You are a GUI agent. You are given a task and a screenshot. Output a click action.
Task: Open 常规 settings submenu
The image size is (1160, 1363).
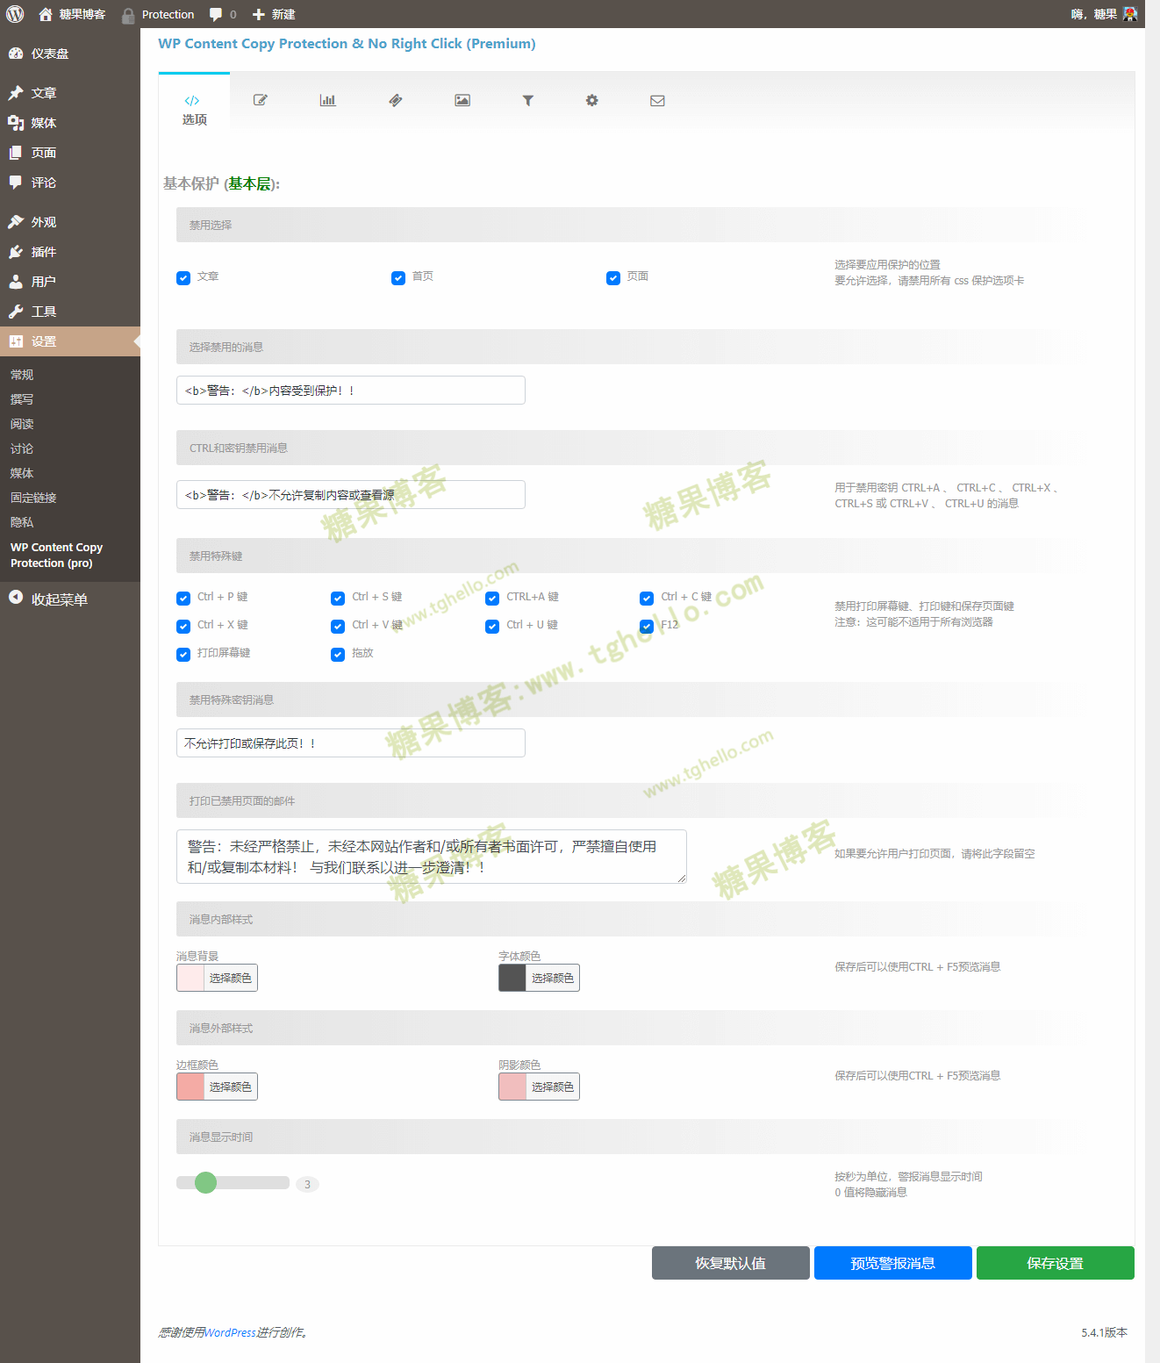[x=22, y=375]
